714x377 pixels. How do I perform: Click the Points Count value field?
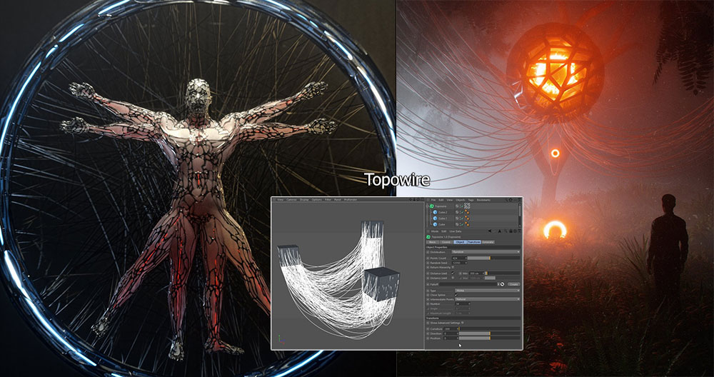click(x=458, y=258)
